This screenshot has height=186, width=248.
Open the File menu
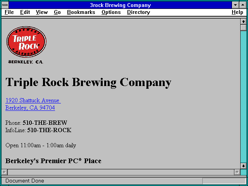click(x=9, y=12)
